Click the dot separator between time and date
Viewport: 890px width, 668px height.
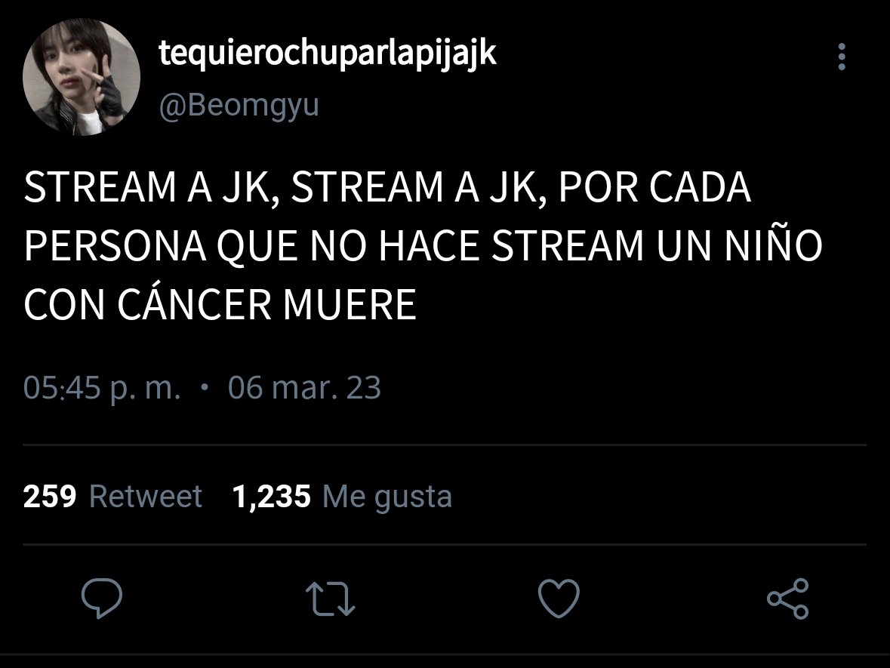pyautogui.click(x=205, y=388)
